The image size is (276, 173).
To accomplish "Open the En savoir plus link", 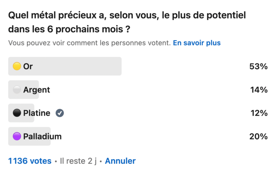I will 197,43.
